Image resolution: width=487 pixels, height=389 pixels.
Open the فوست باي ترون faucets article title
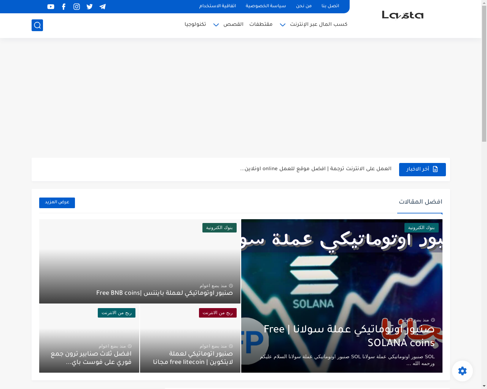(x=91, y=358)
